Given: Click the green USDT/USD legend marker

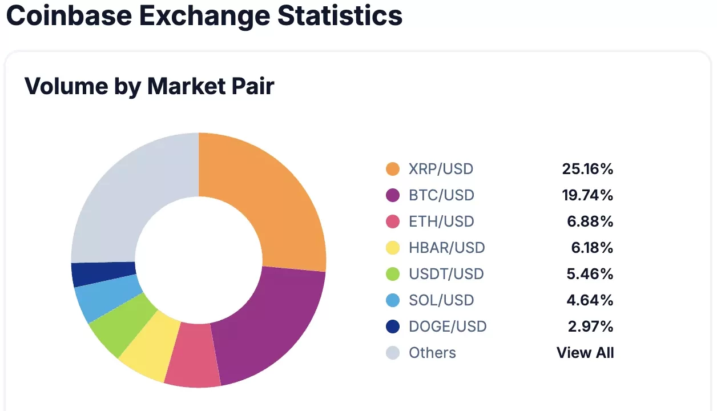Looking at the screenshot, I should click(x=391, y=274).
